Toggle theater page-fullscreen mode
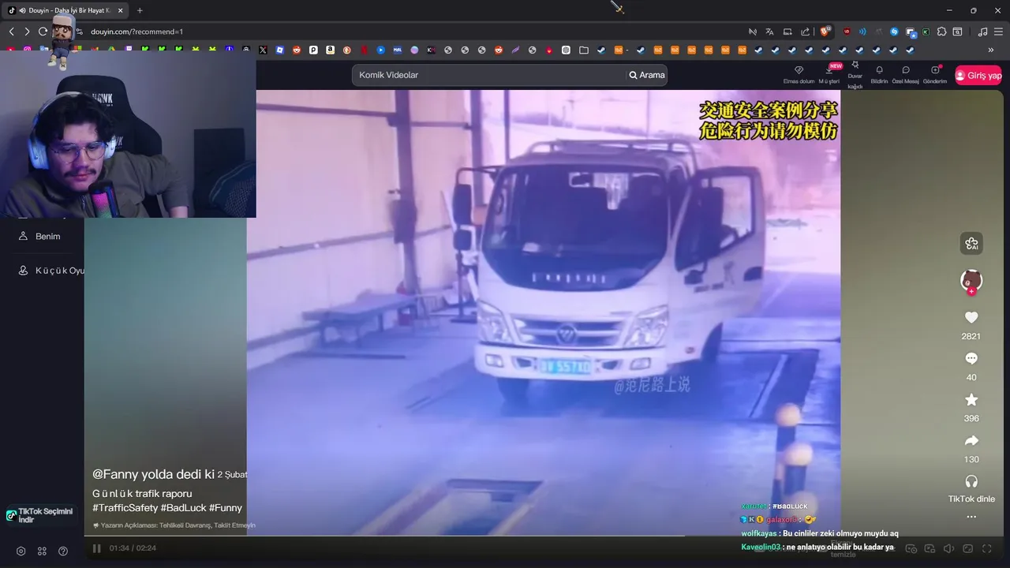The width and height of the screenshot is (1010, 568). [968, 549]
